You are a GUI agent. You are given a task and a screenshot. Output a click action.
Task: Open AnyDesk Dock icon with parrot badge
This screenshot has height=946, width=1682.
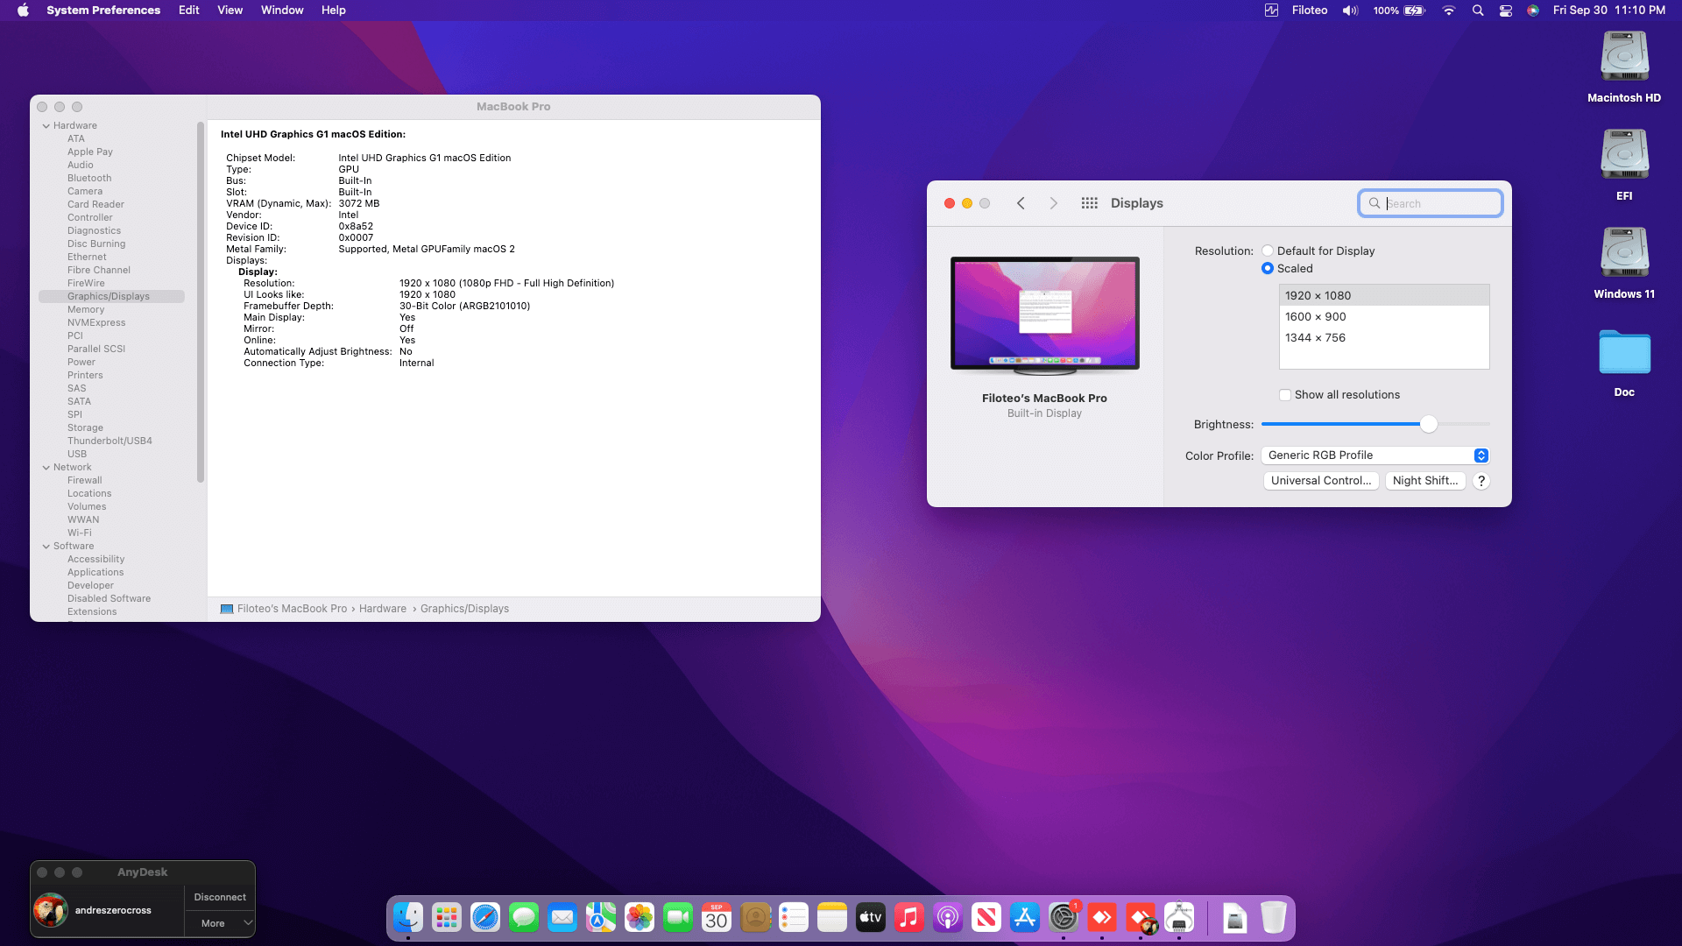pyautogui.click(x=1141, y=917)
